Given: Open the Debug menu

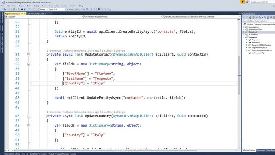Looking at the screenshot, I should click(x=37, y=6).
